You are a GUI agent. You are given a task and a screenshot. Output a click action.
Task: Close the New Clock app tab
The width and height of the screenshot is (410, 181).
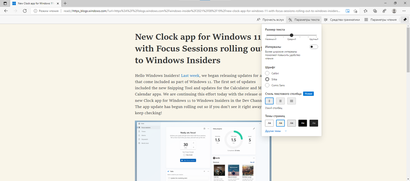[x=57, y=3]
